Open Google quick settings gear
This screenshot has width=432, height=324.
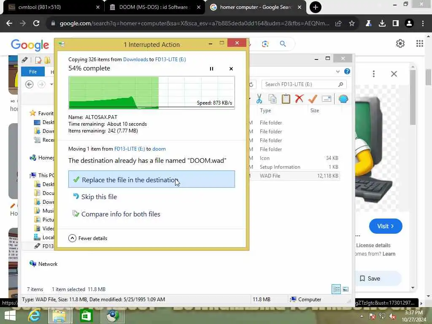pyautogui.click(x=400, y=43)
